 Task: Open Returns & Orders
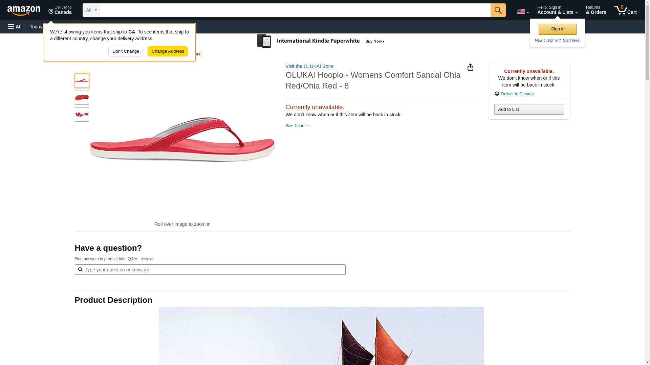pyautogui.click(x=596, y=10)
